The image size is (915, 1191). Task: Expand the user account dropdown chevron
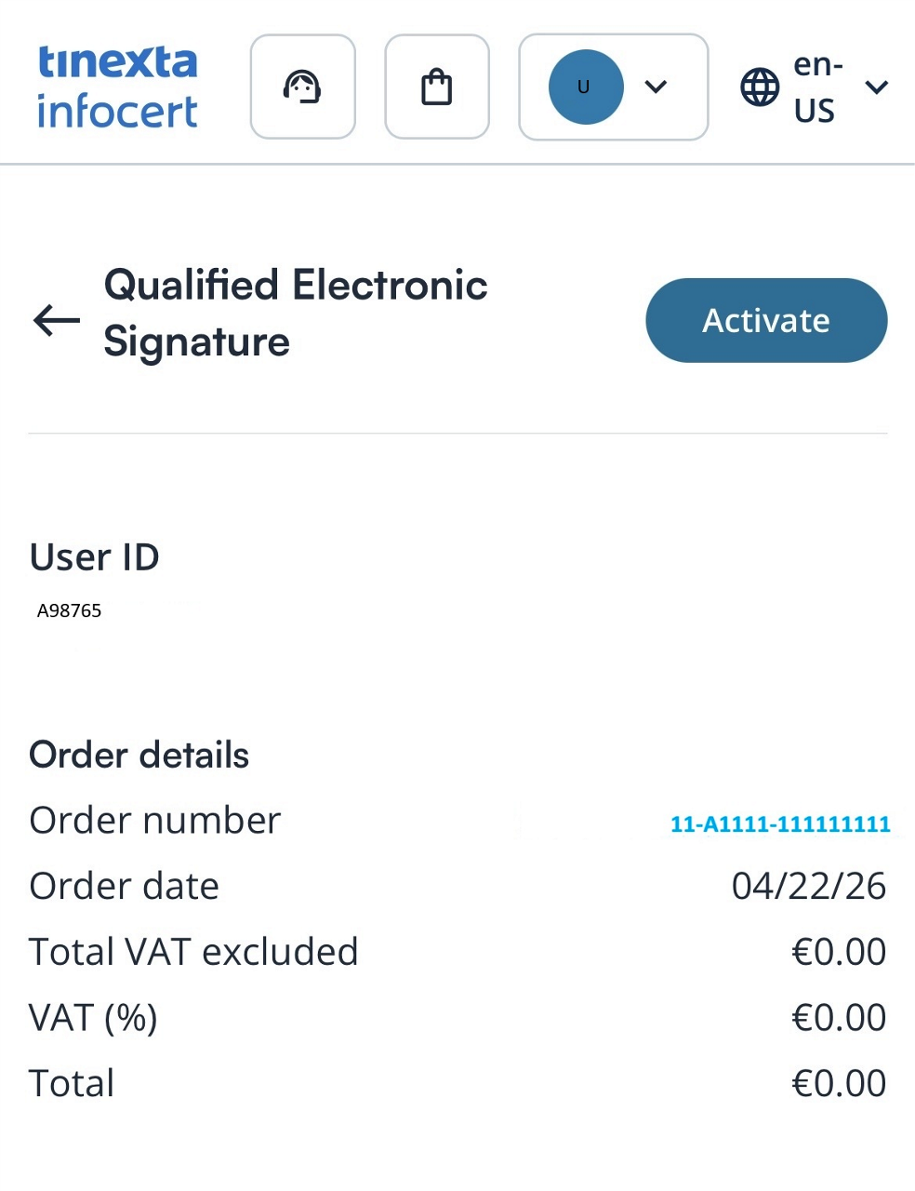click(656, 87)
